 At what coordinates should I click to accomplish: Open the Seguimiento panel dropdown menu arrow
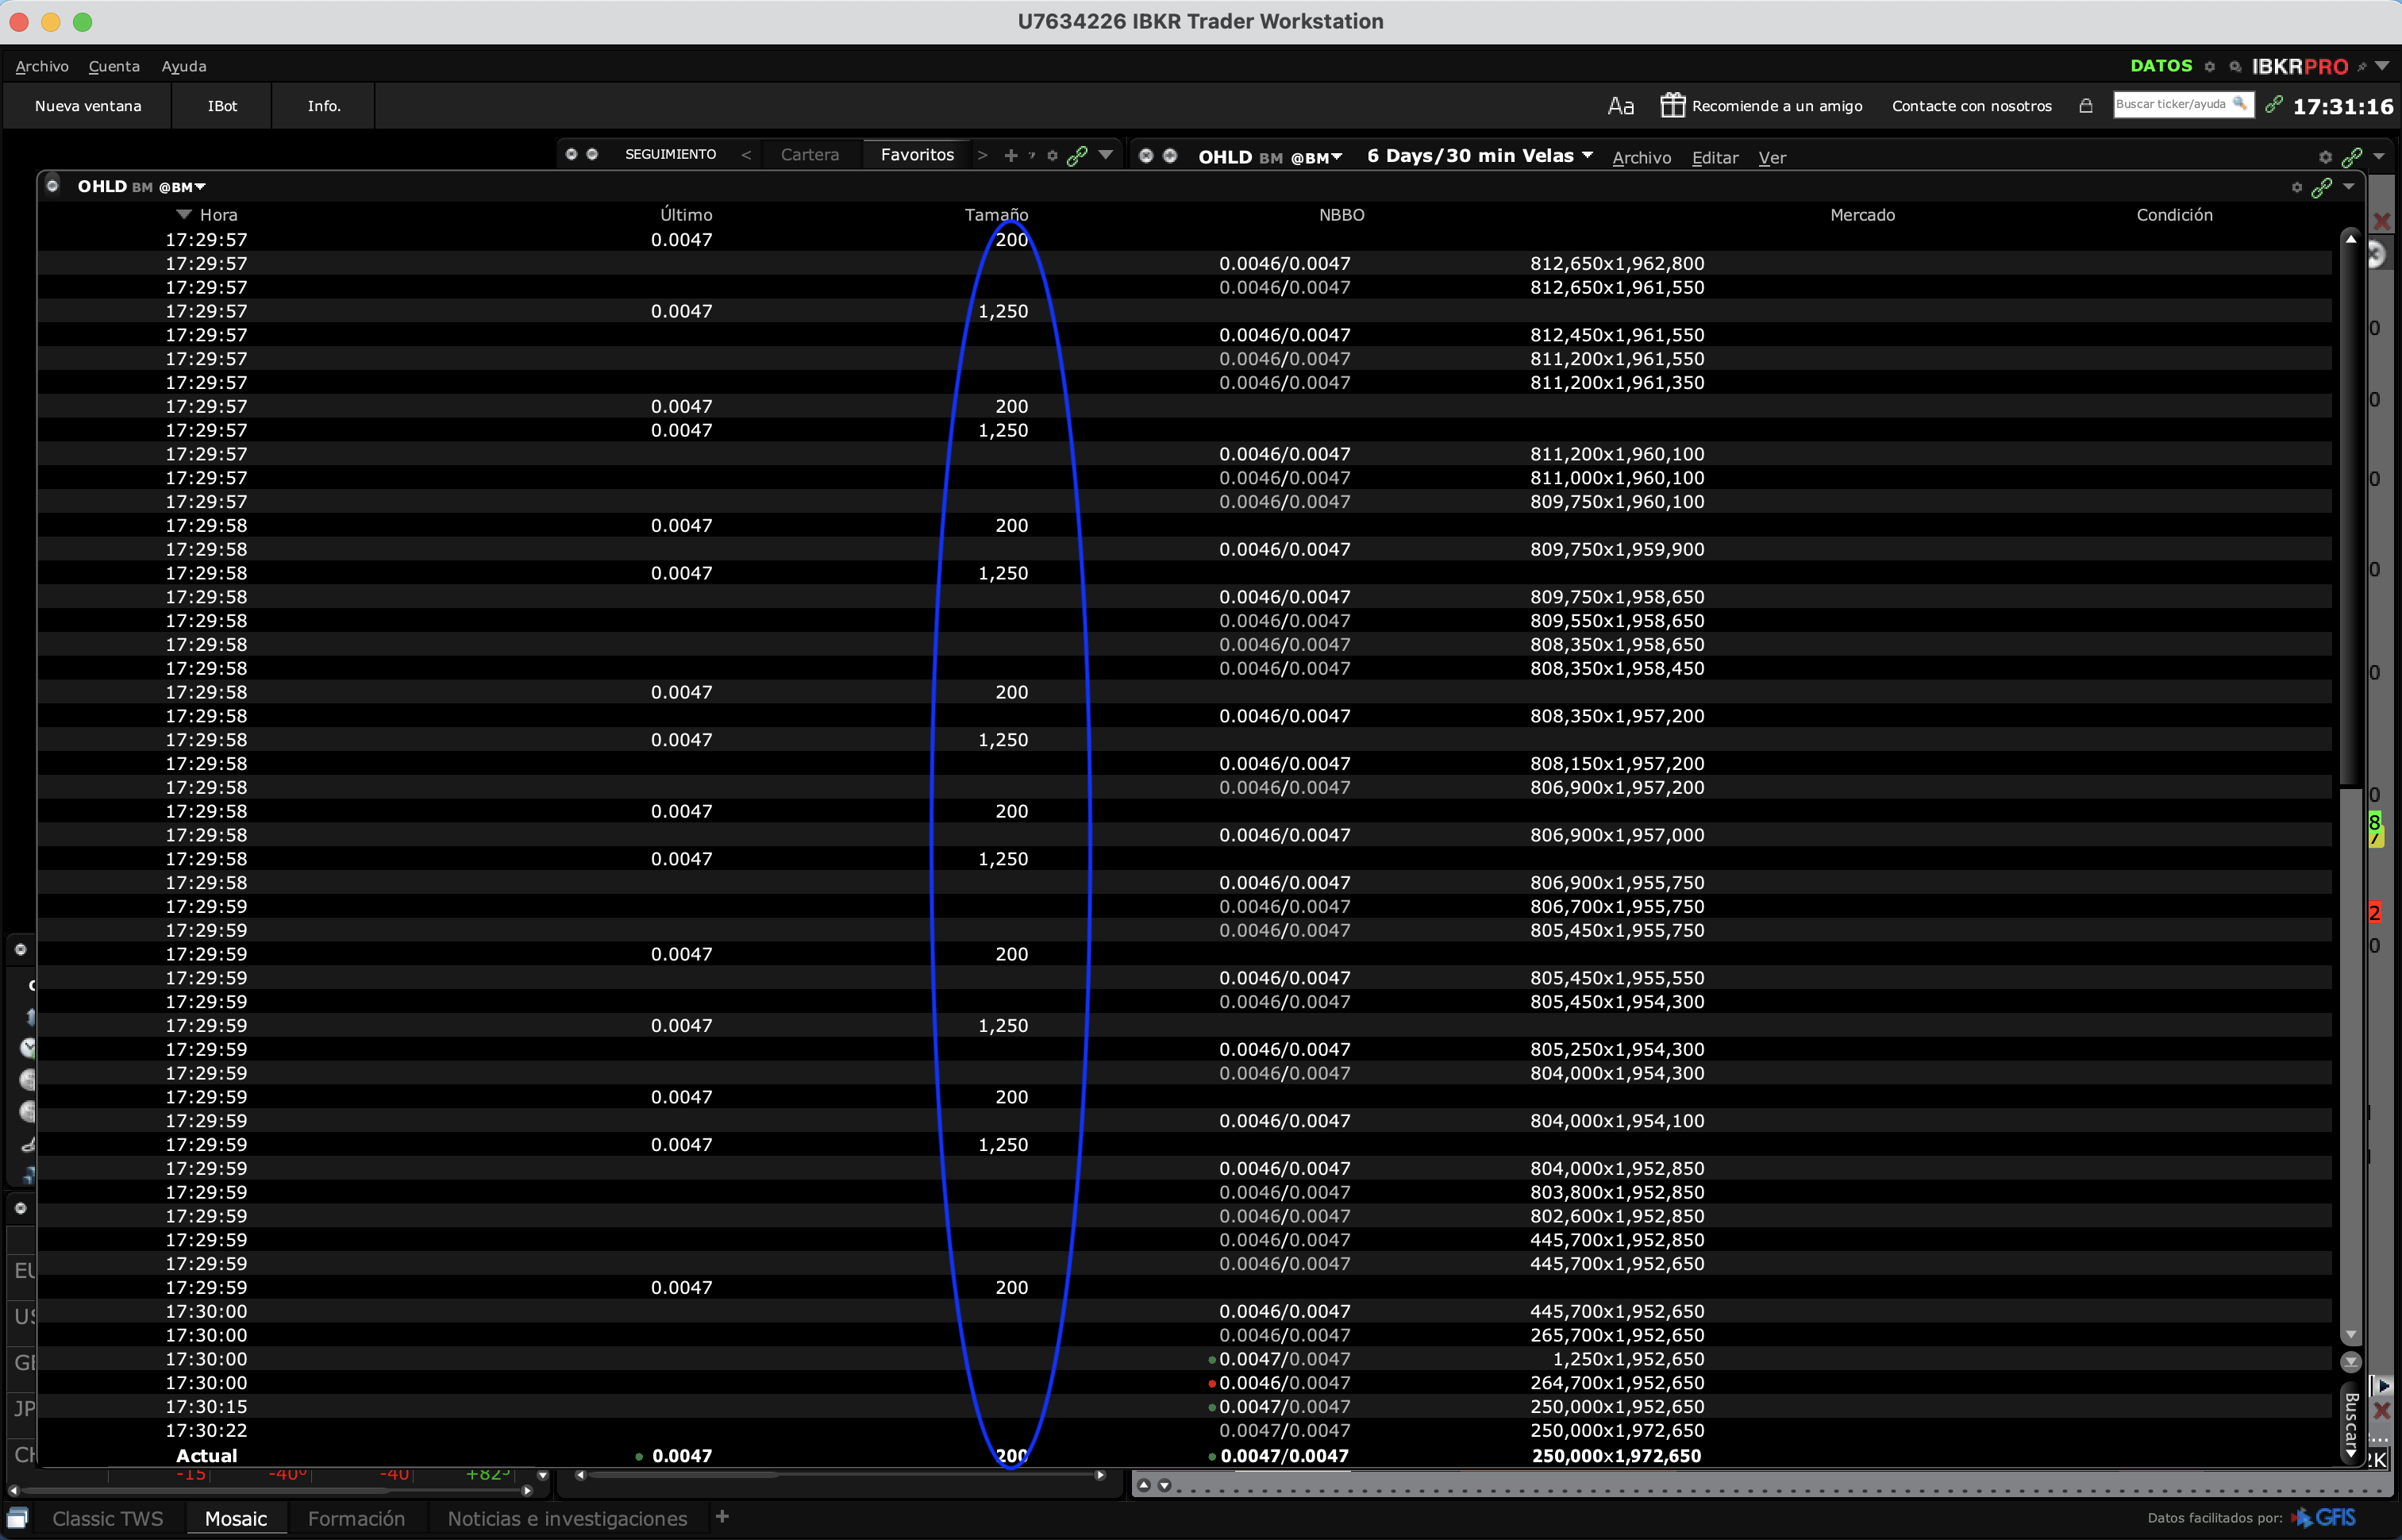pos(1106,155)
